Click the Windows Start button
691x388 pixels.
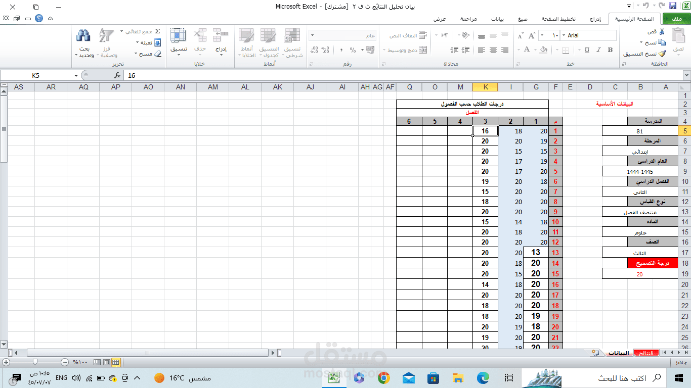pyautogui.click(x=678, y=378)
